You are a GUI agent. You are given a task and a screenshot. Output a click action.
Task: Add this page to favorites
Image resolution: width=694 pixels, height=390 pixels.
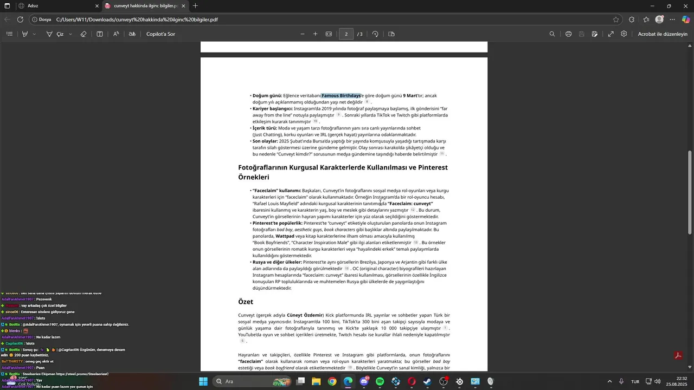point(616,19)
